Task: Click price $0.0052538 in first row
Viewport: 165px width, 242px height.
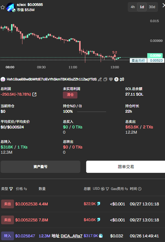Action: tap(26, 204)
